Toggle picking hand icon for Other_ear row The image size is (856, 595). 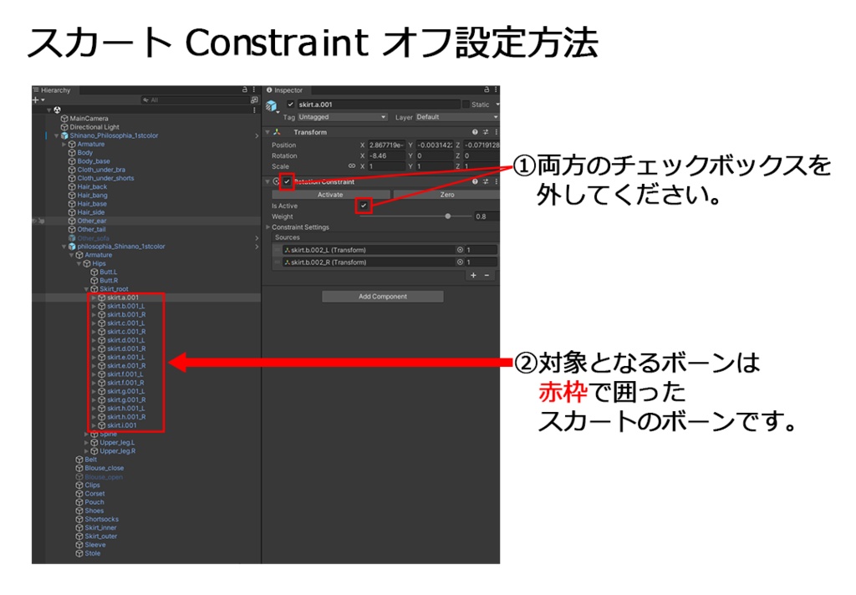click(42, 221)
